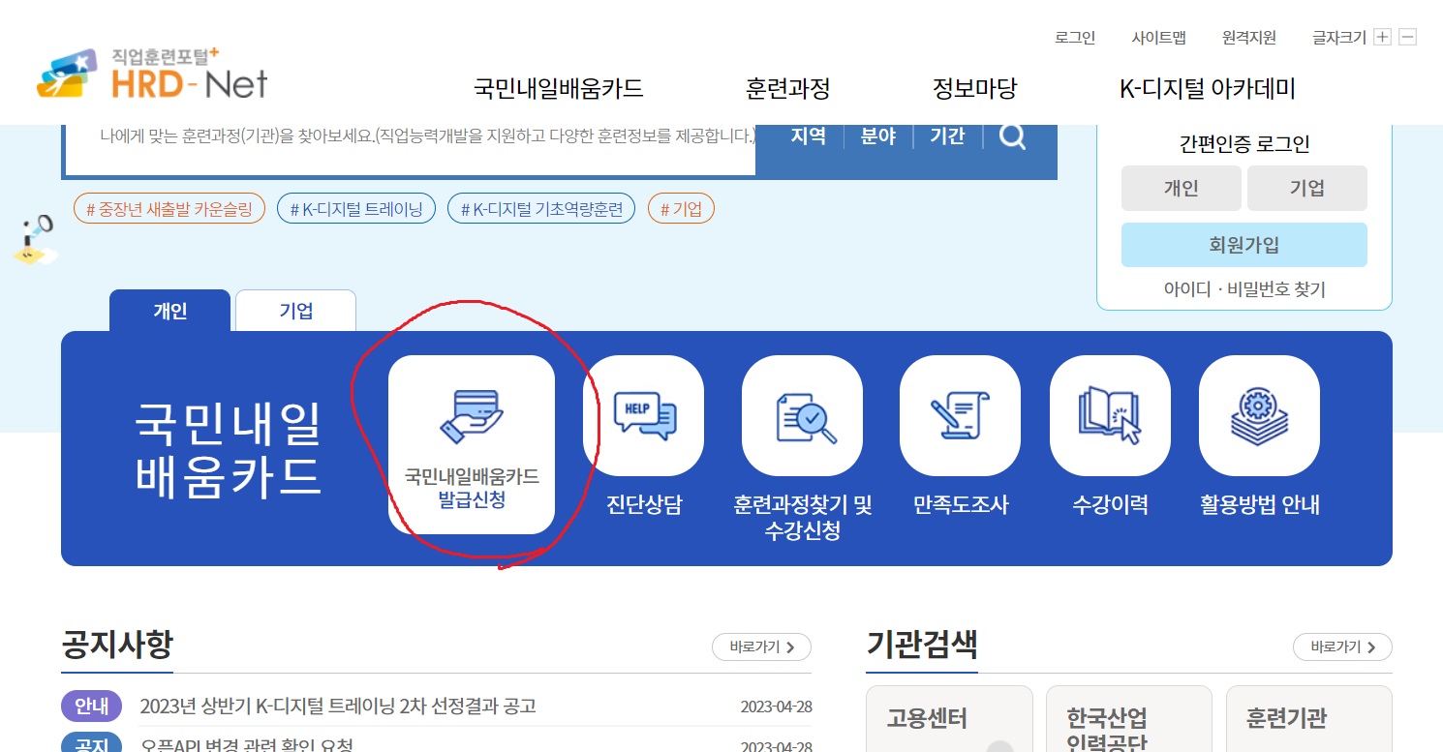Viewport: 1443px width, 752px height.
Task: Click the 기관검색 heading
Action: (922, 644)
